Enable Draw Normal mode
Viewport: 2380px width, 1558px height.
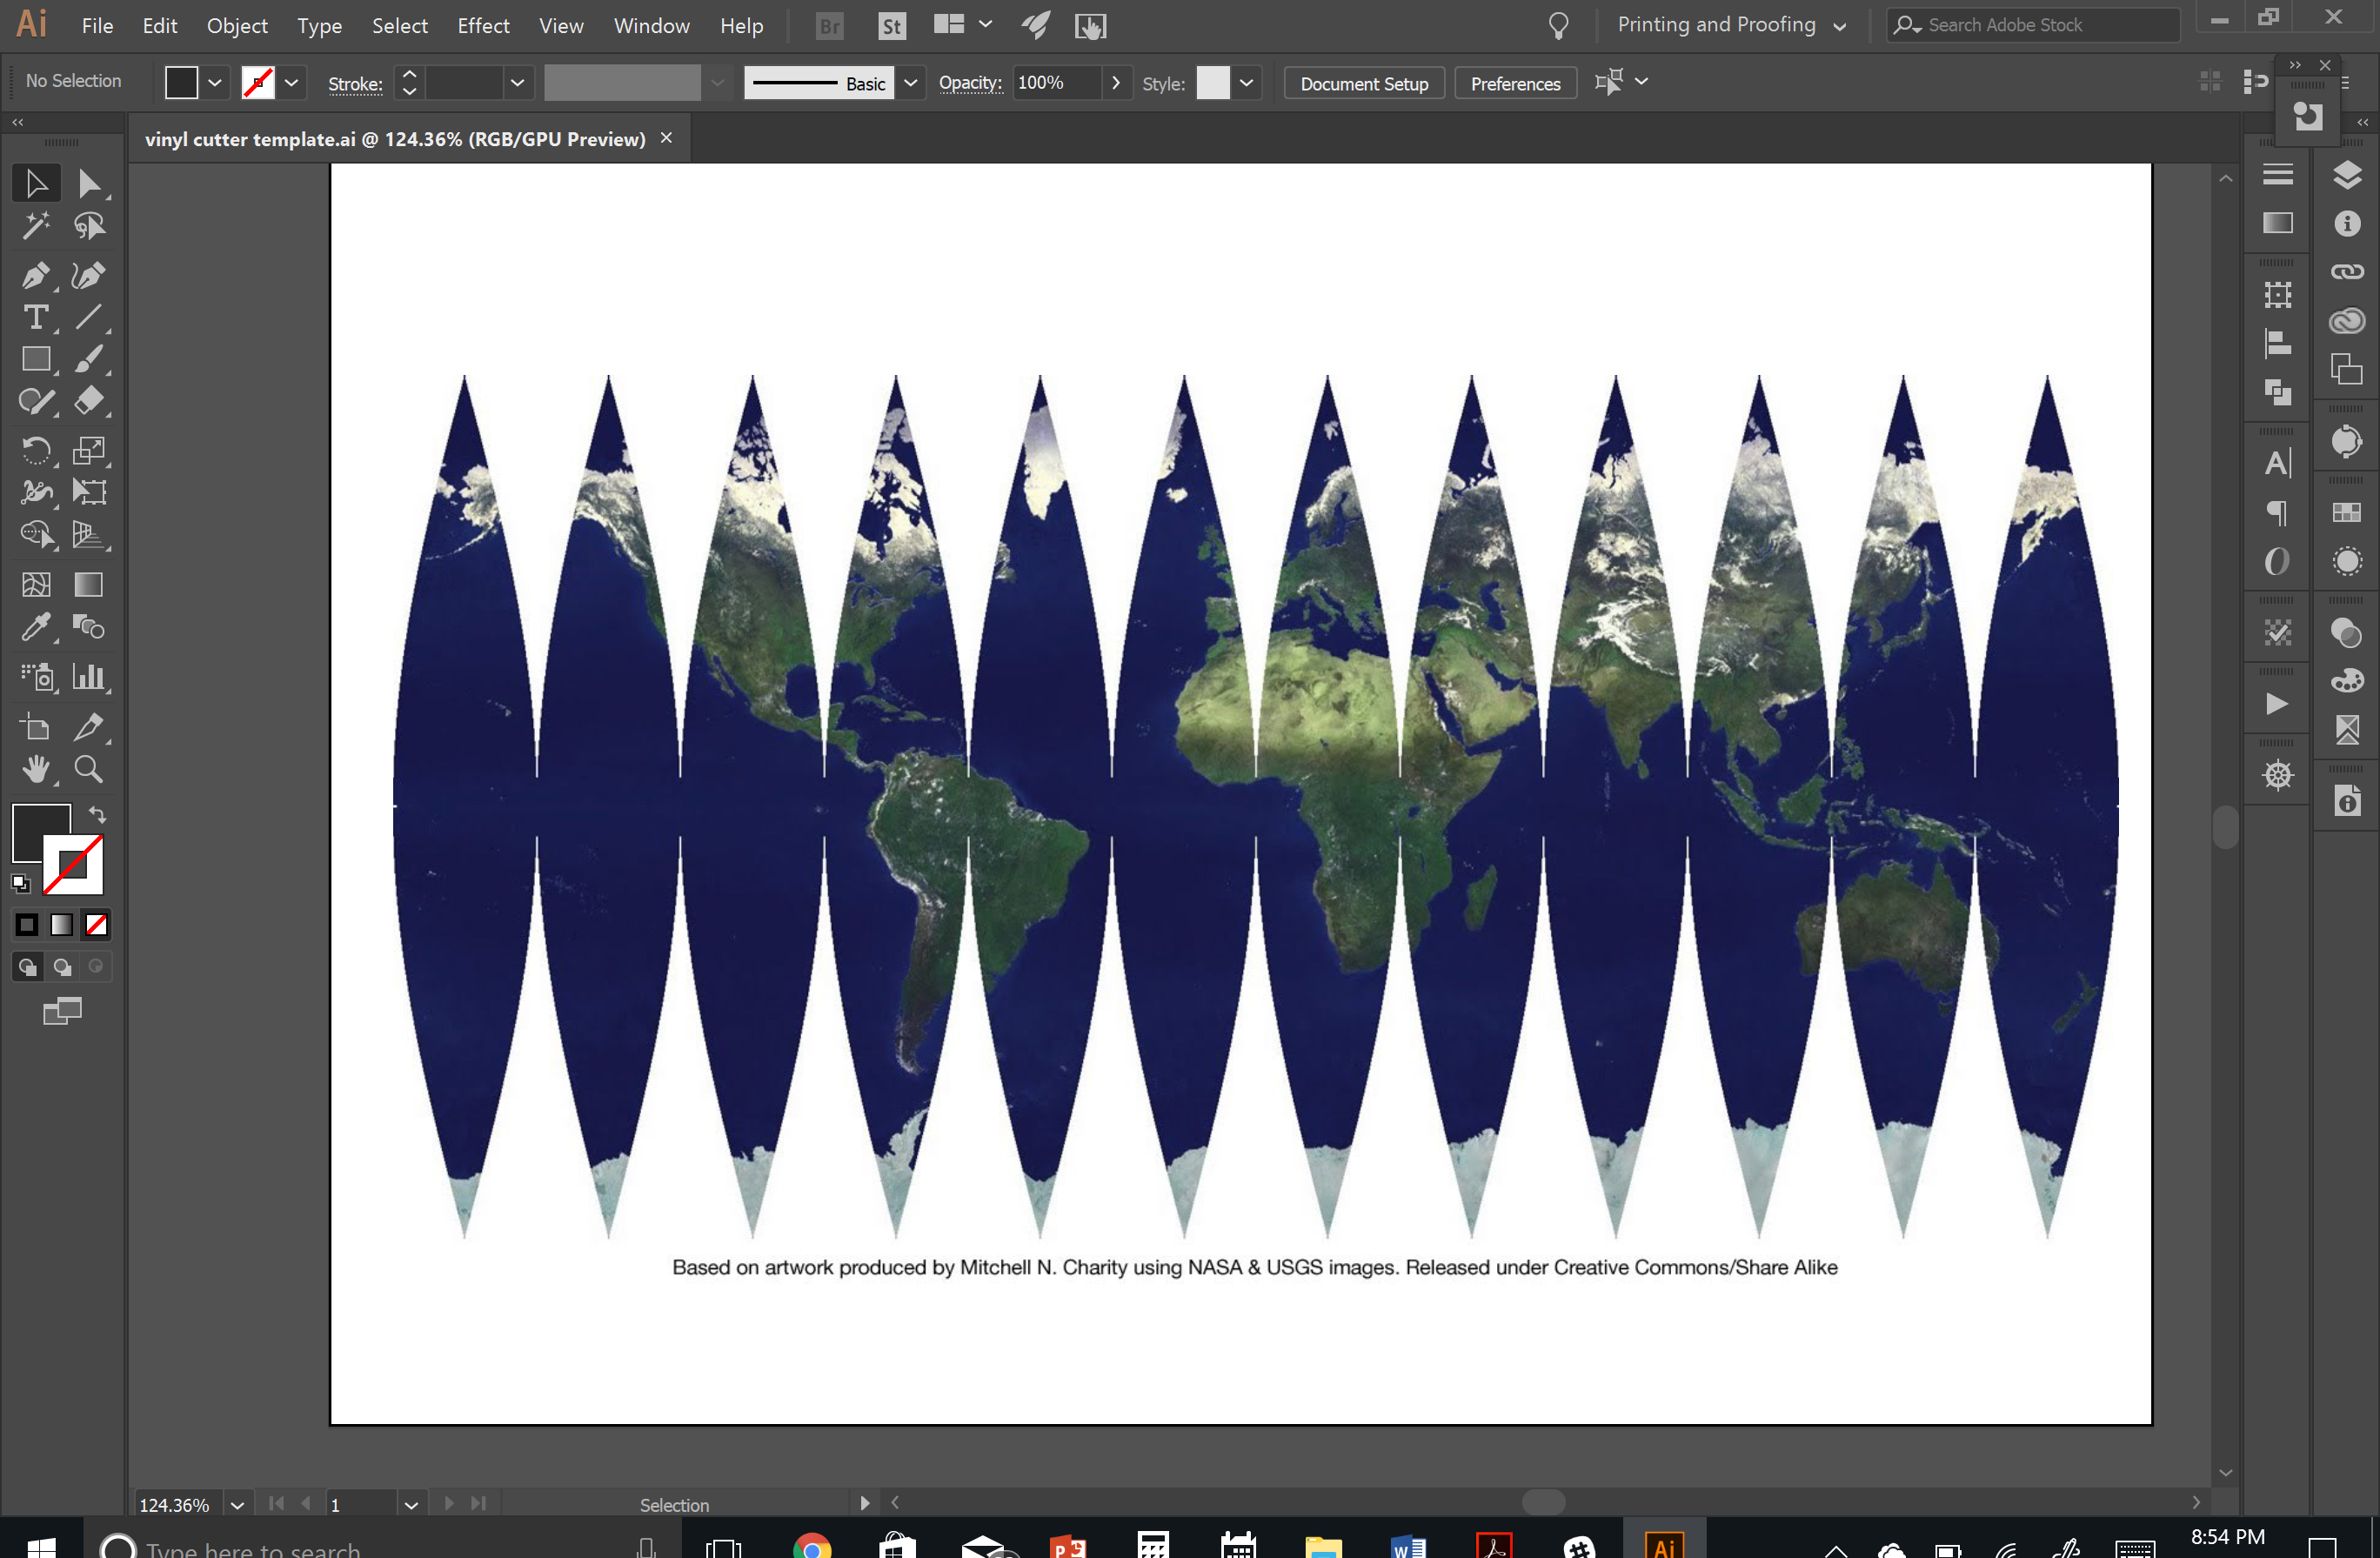click(x=27, y=967)
